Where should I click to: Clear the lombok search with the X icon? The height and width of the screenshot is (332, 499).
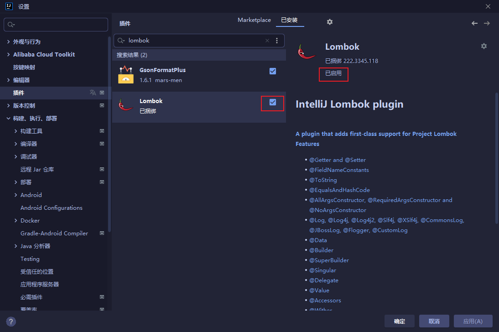tap(267, 41)
